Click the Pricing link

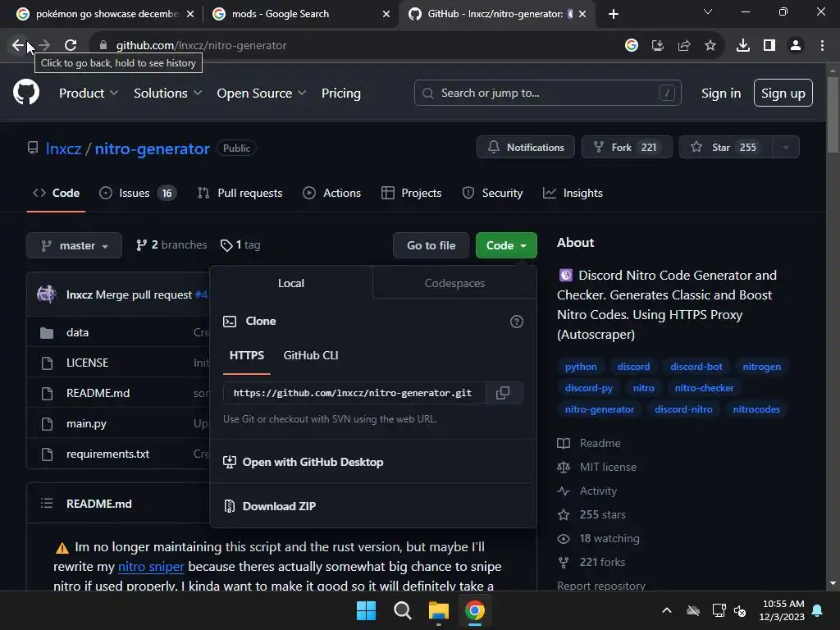[x=340, y=94]
